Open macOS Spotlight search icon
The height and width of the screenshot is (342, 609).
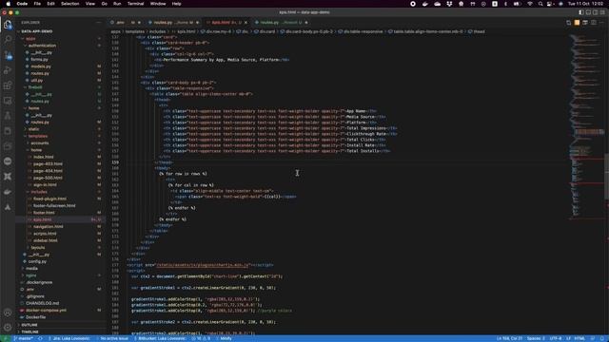tap(540, 4)
